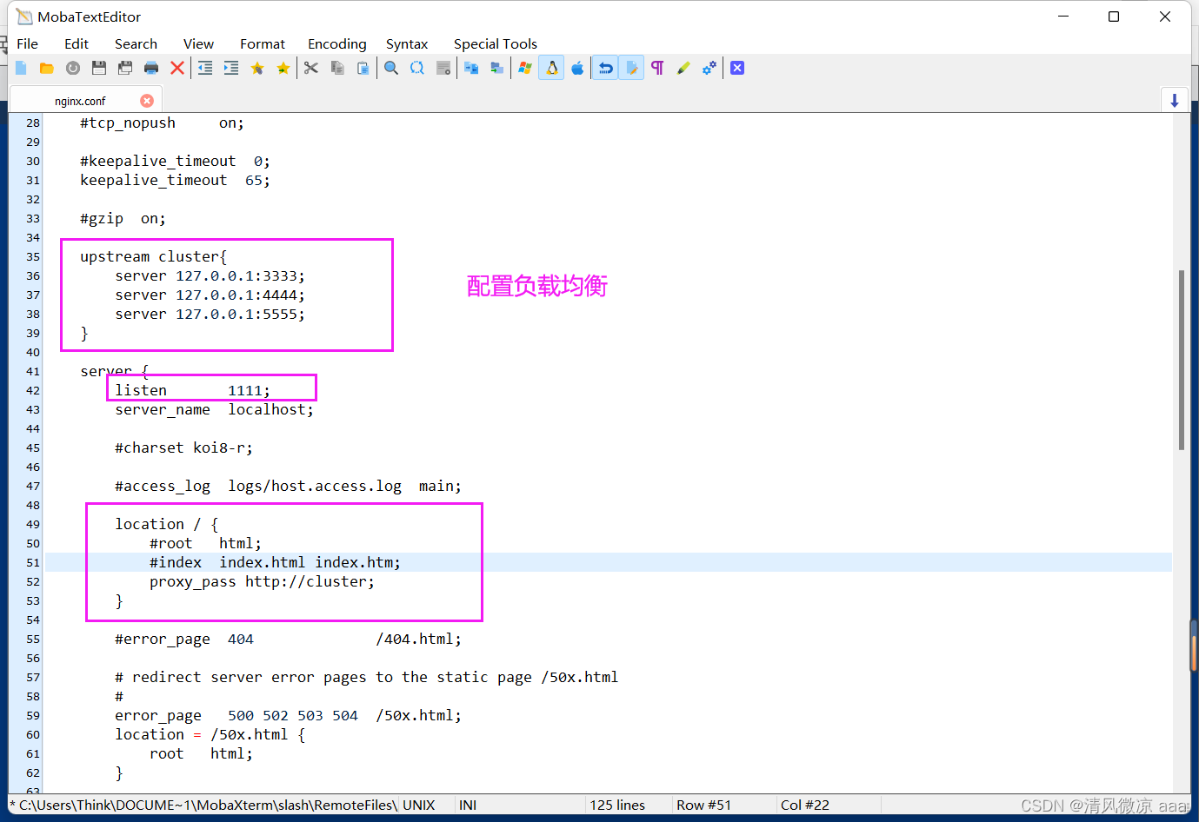Click '#tcp_nopush' text on line 28

pyautogui.click(x=128, y=123)
